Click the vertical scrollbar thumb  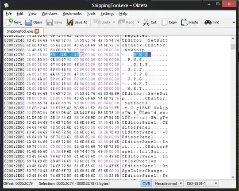pyautogui.click(x=233, y=46)
